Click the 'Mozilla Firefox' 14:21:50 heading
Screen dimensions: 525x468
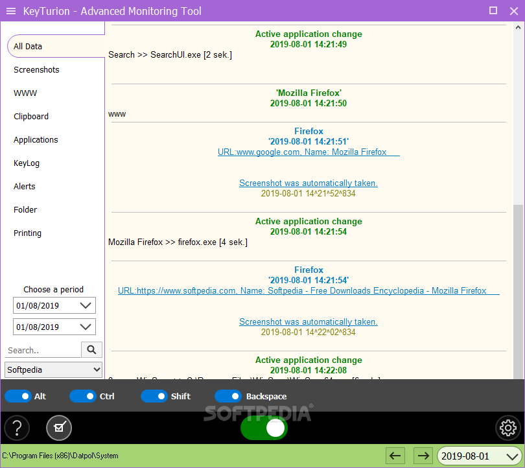coord(309,93)
